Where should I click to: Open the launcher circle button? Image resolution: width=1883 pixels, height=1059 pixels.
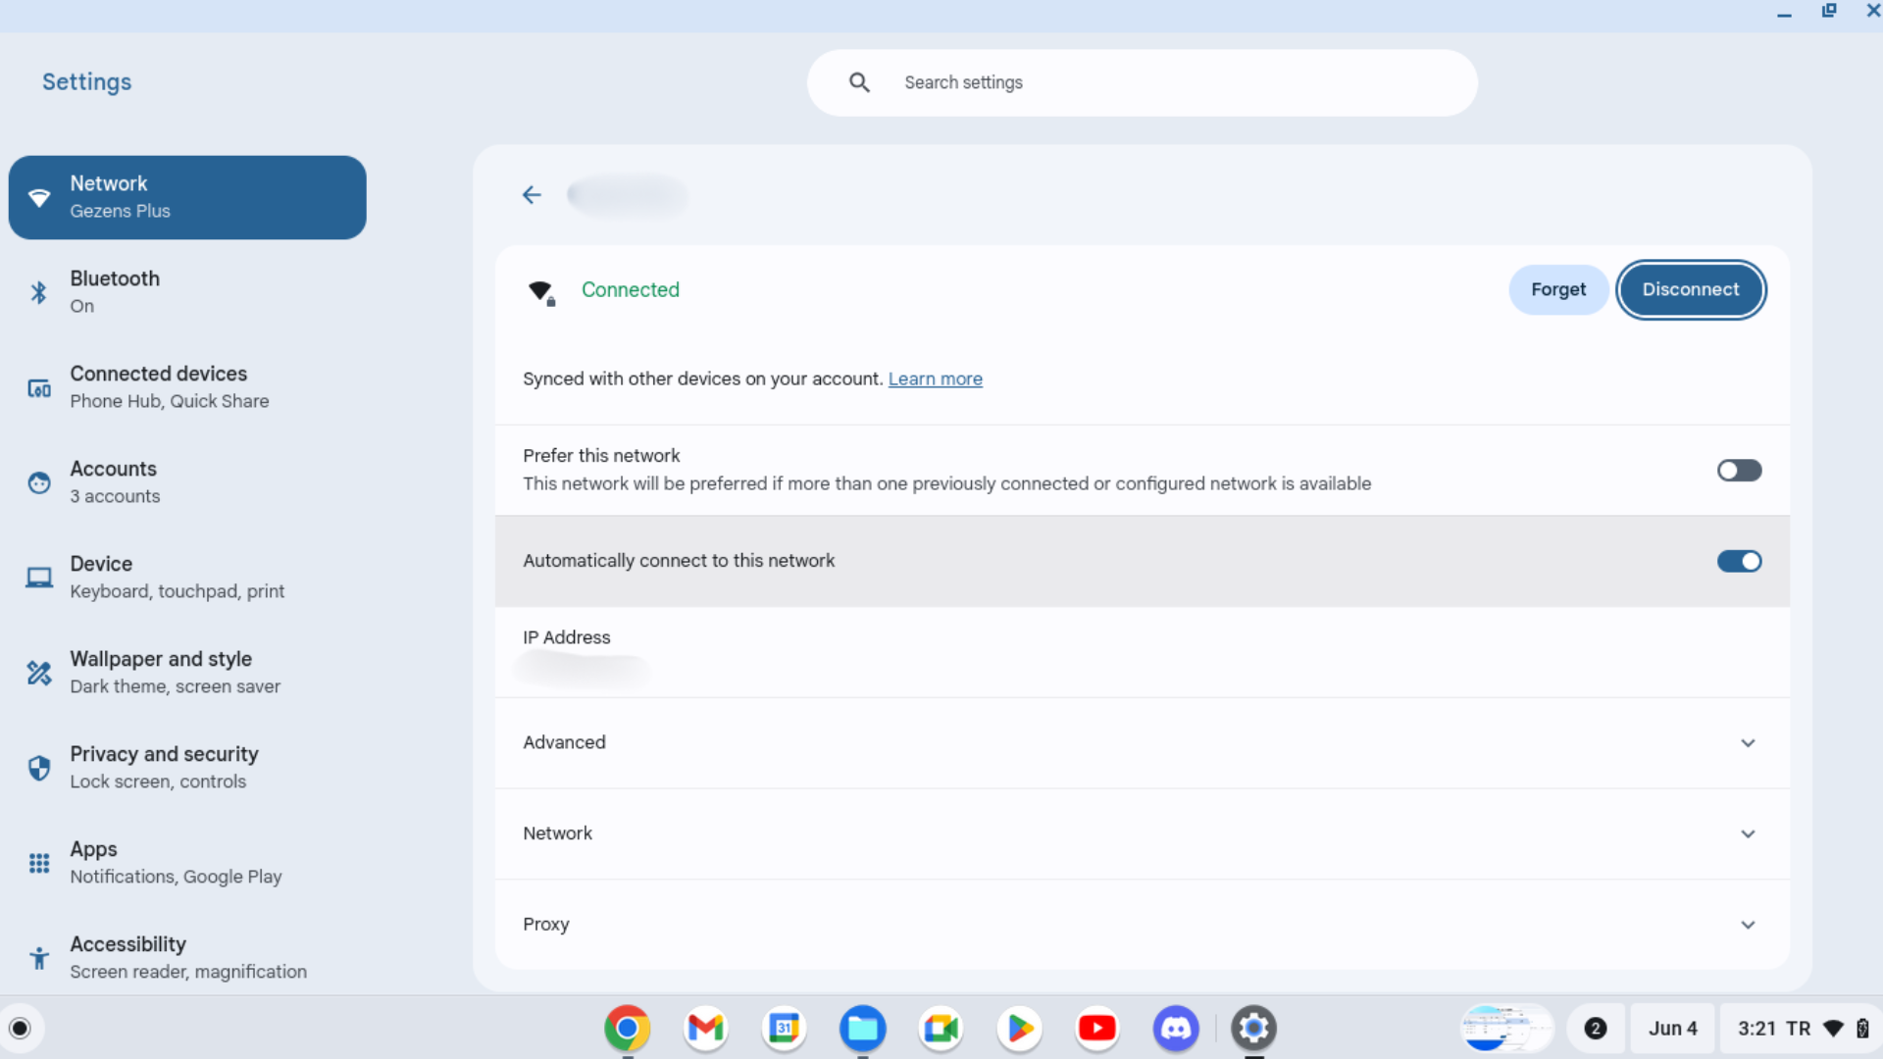[x=21, y=1028]
